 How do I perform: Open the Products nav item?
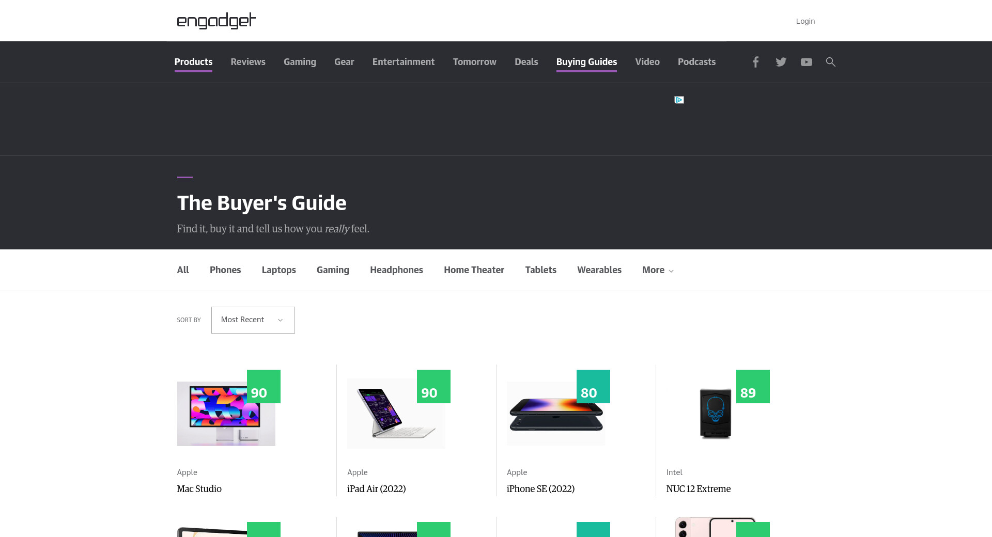point(193,62)
